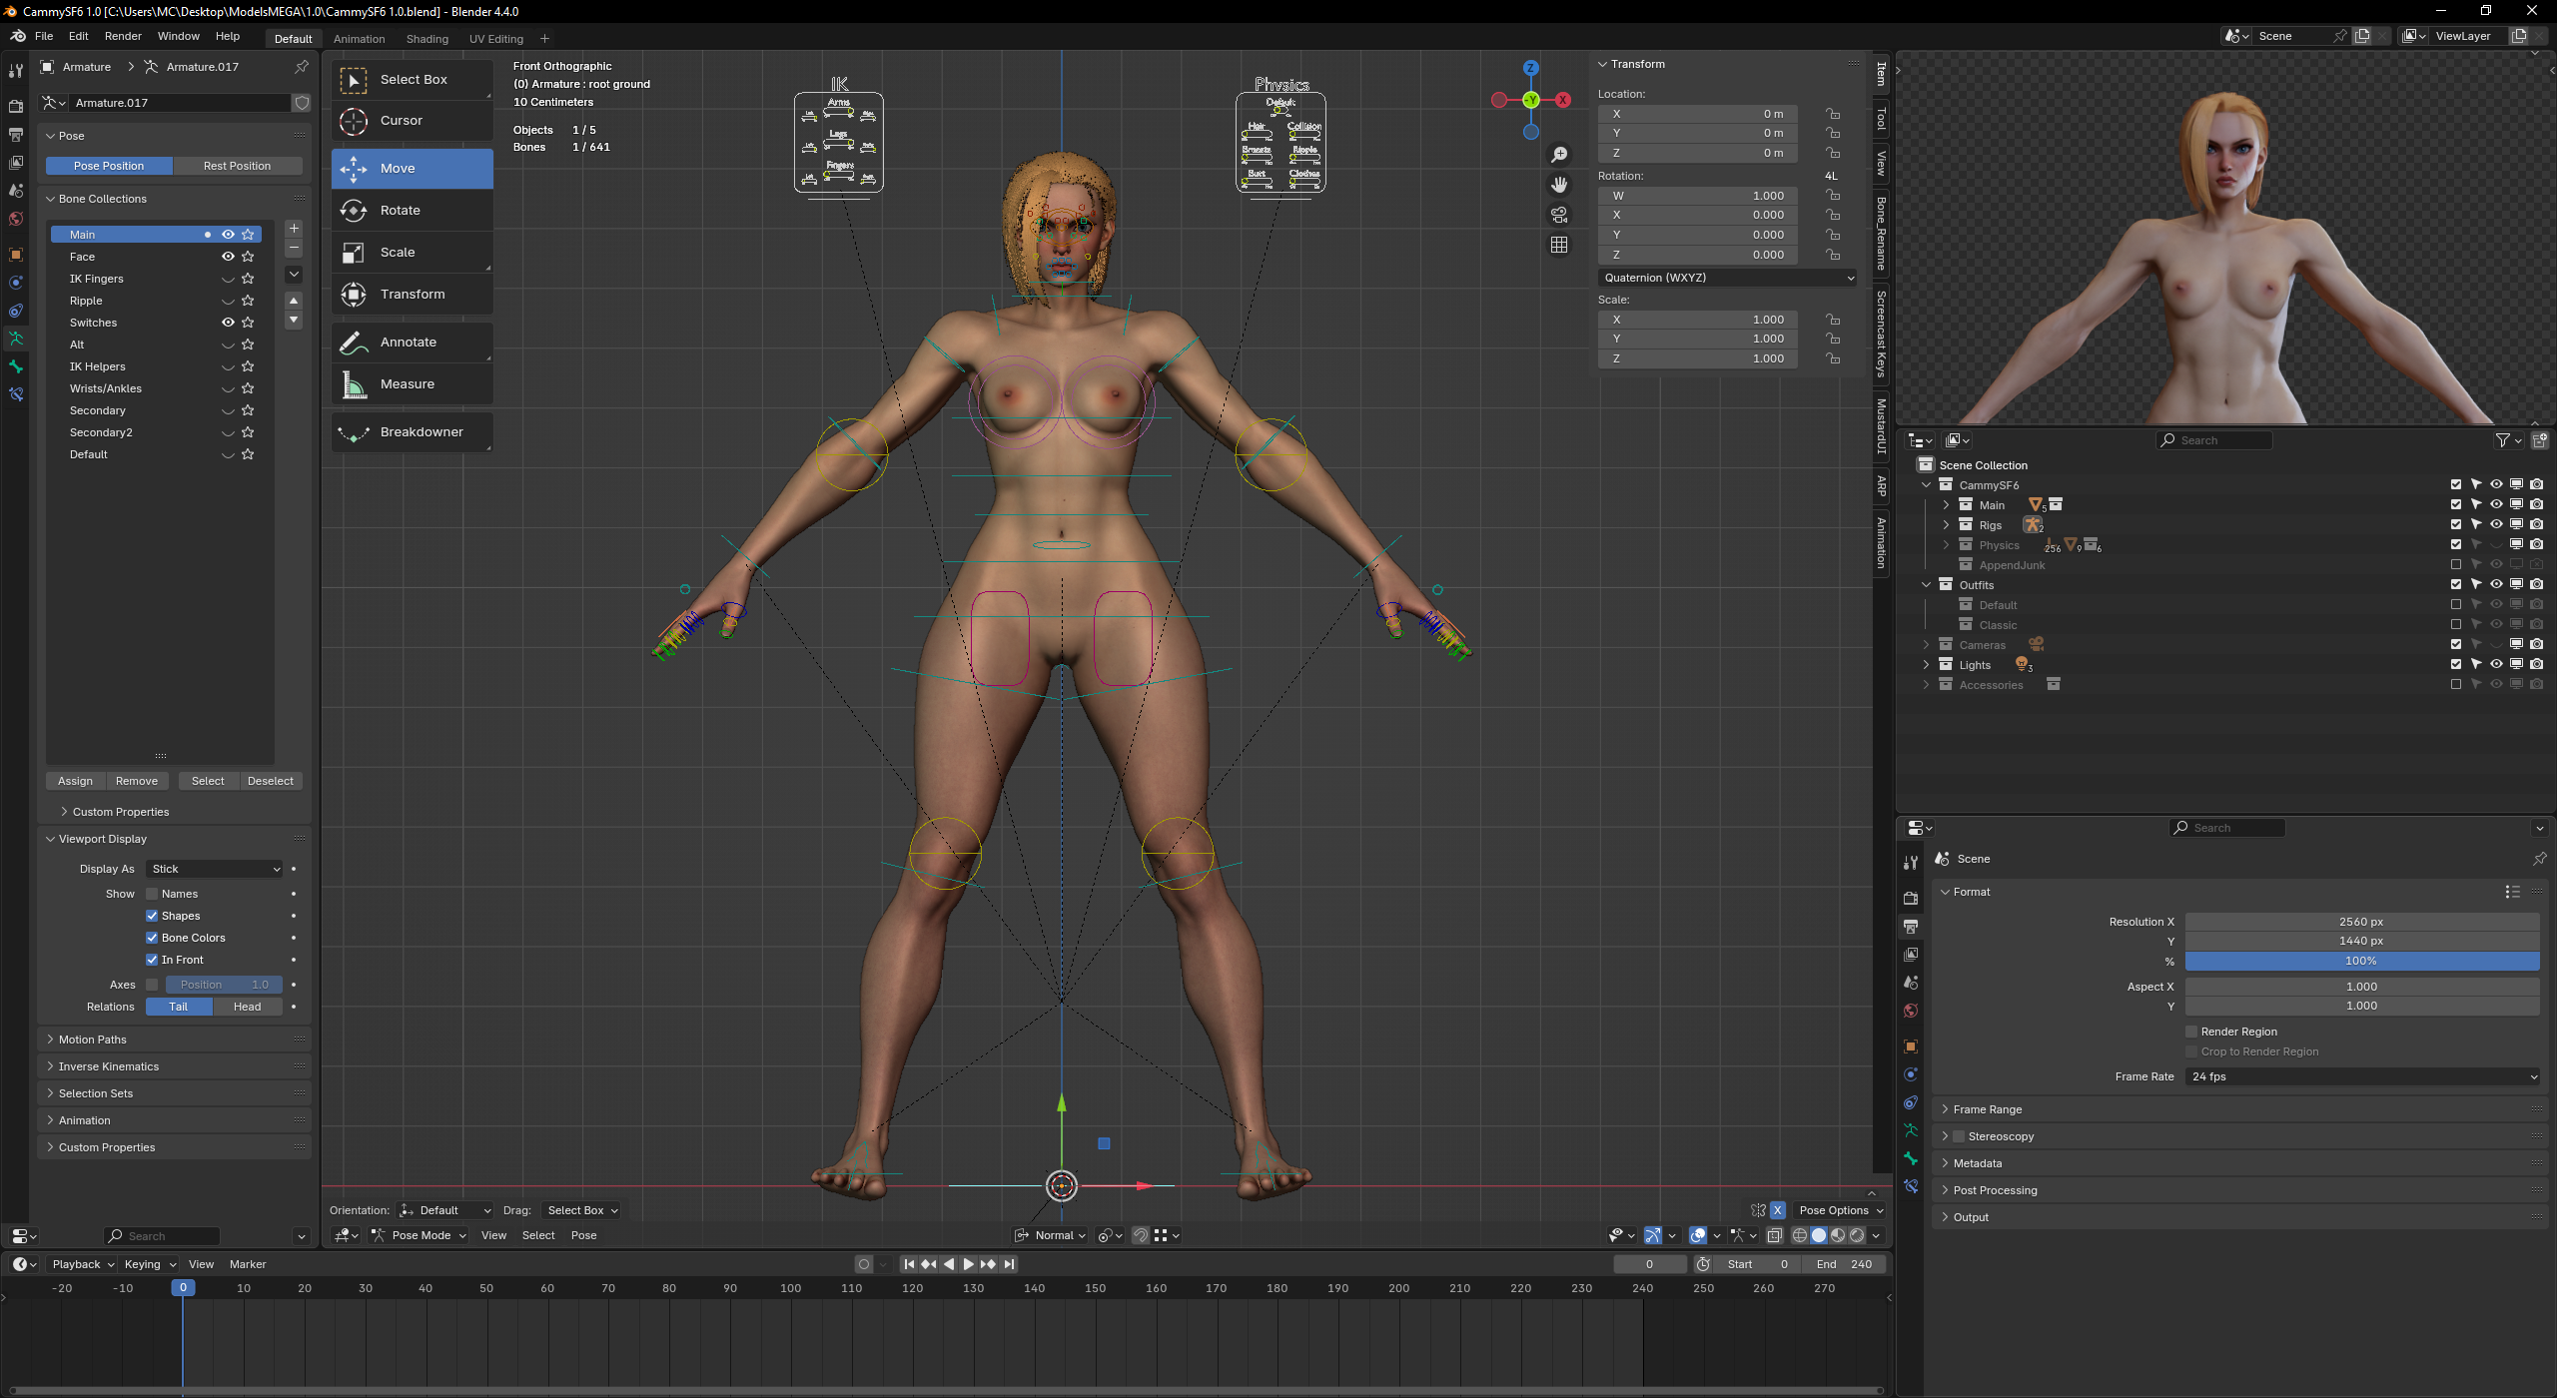Move bone collection up with arrow

click(294, 301)
